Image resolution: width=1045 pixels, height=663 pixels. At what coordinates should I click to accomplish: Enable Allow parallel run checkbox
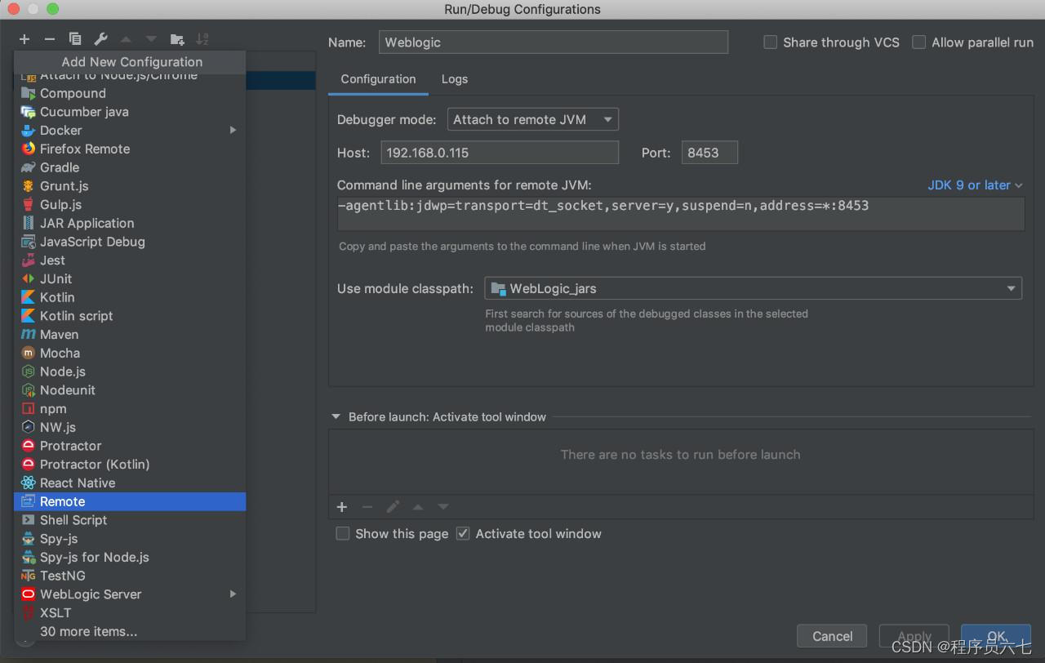coord(918,42)
